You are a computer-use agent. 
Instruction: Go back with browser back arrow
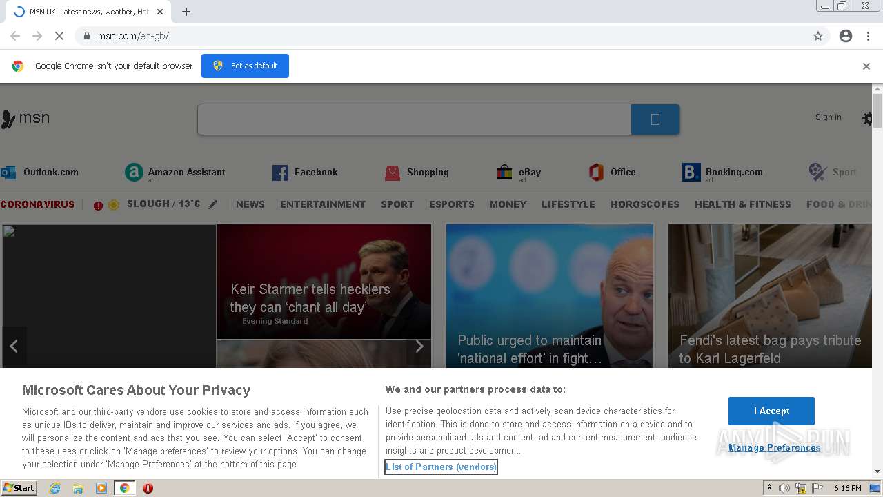[15, 36]
